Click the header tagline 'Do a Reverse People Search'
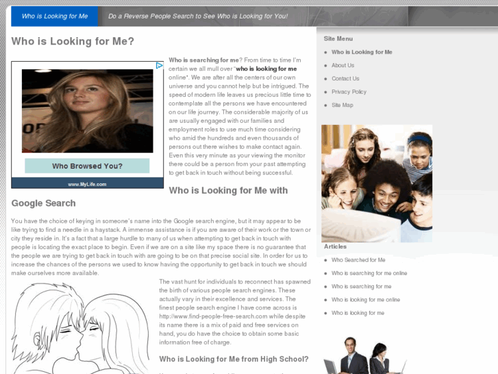Image resolution: width=498 pixels, height=374 pixels. coord(198,16)
